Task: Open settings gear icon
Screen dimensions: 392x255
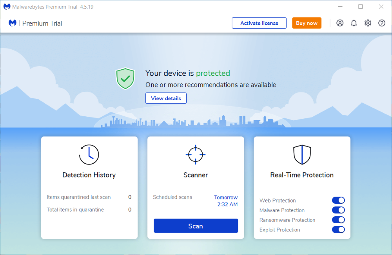Action: [x=368, y=23]
